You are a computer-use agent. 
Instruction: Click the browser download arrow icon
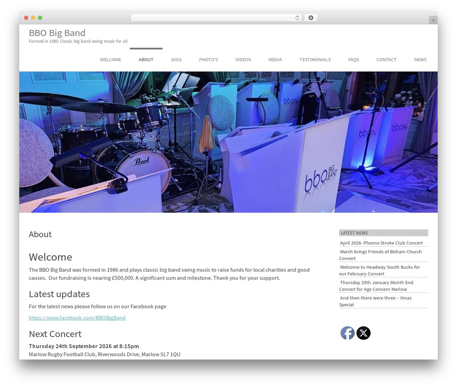pyautogui.click(x=311, y=18)
